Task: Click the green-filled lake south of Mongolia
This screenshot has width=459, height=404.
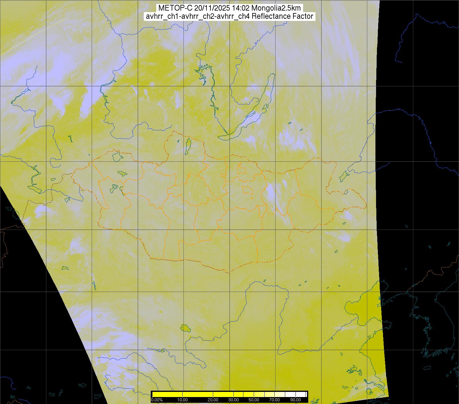Action: click(x=184, y=328)
